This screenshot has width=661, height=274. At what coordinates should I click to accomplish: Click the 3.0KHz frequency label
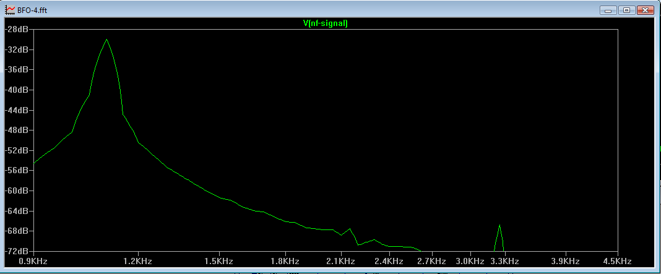pos(470,262)
